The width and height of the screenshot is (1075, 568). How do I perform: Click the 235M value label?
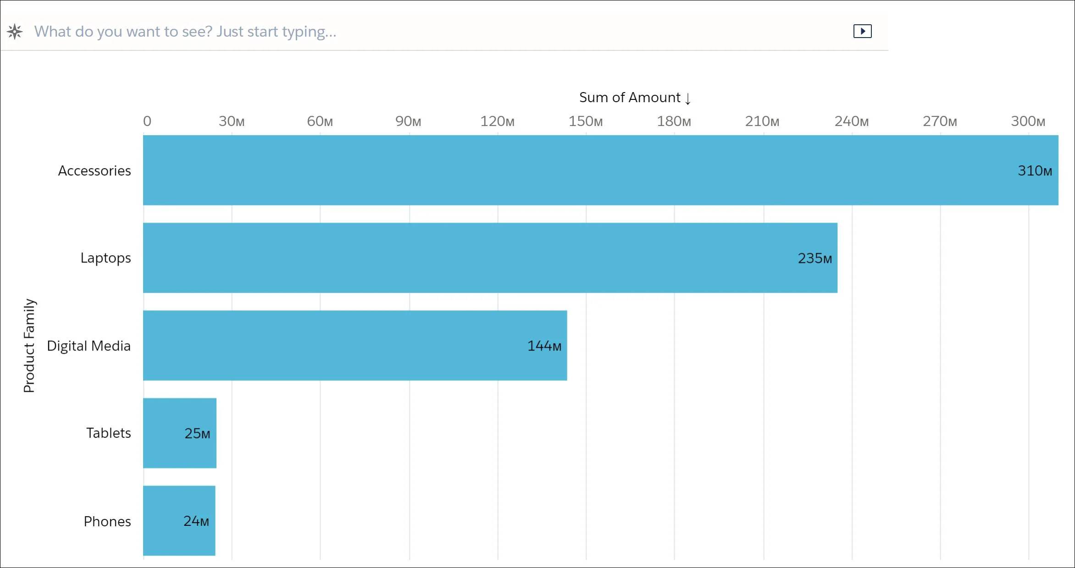point(815,258)
